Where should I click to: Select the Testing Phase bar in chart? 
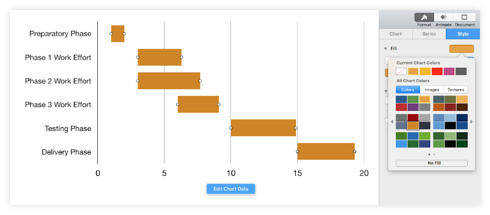coord(263,128)
